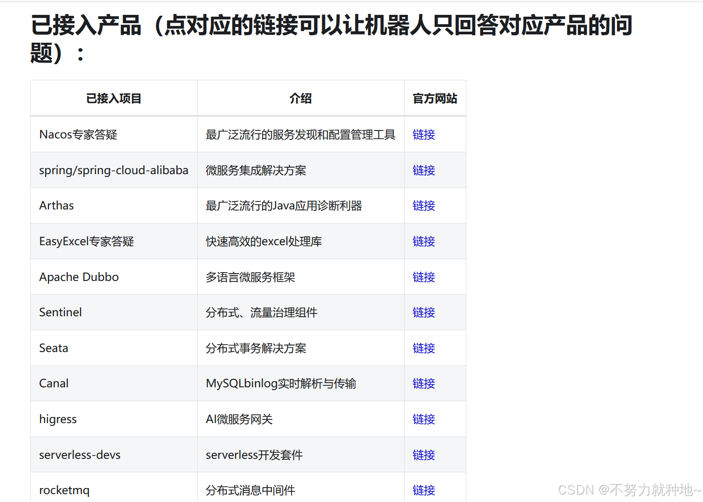This screenshot has width=703, height=502.
Task: Select the Seata project name cell
Action: (x=114, y=348)
